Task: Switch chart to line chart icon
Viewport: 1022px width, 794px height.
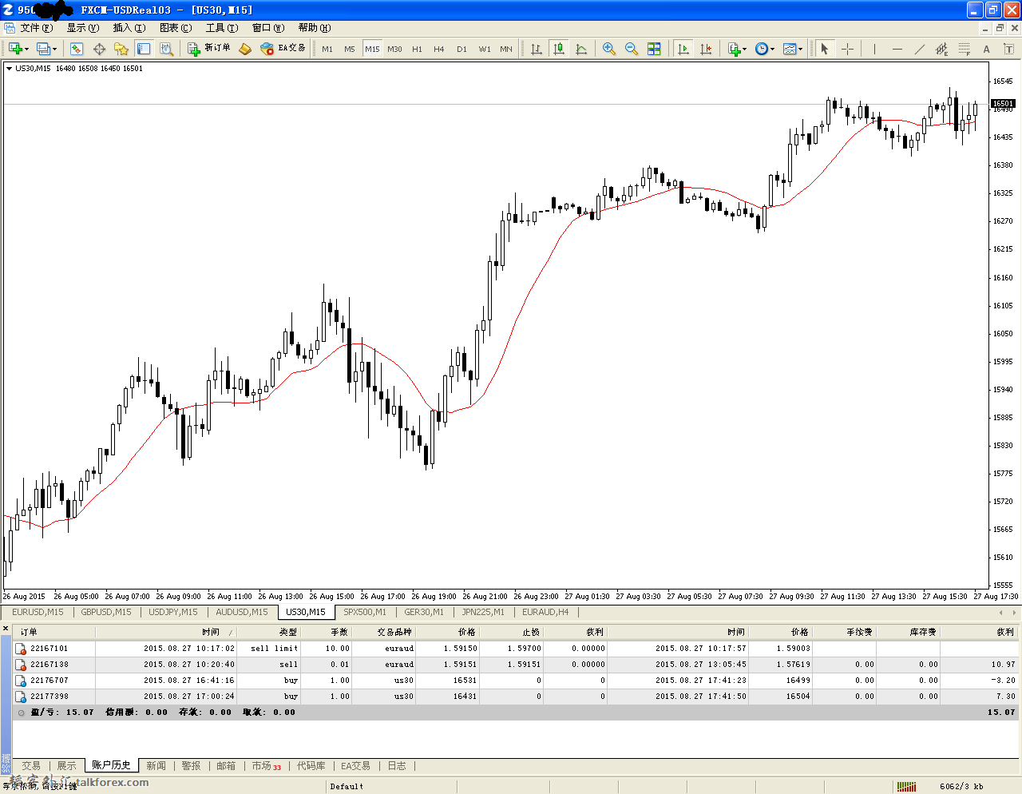Action: click(581, 49)
